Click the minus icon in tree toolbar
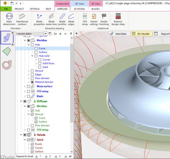The width and height of the screenshot is (170, 159). pos(66,34)
